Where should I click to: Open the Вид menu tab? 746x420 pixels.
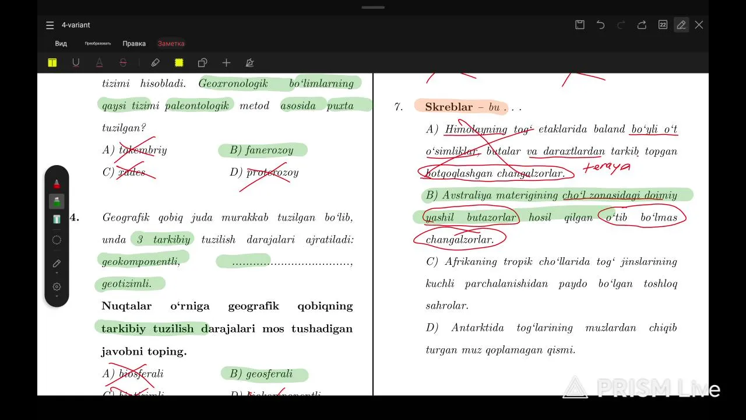[x=61, y=44]
